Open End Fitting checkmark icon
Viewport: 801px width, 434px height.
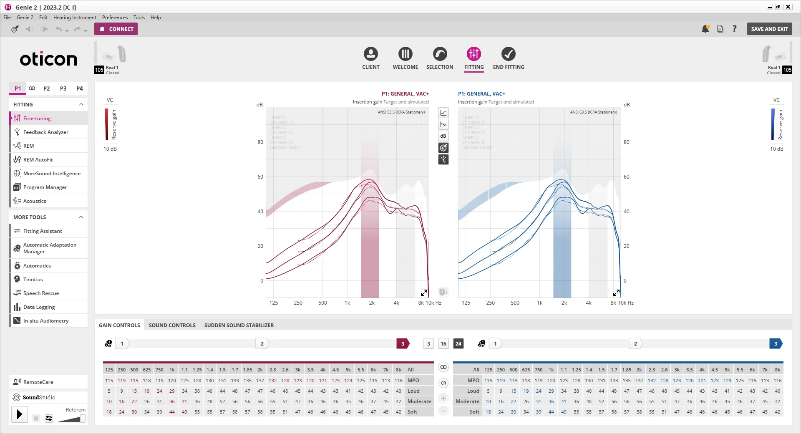tap(508, 54)
